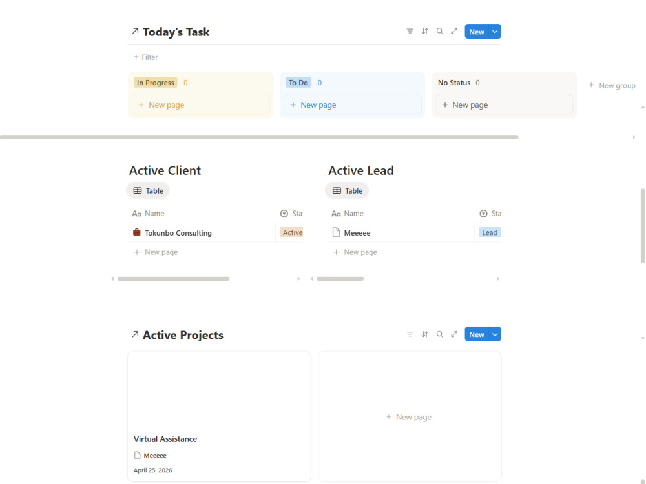Open Today's Task linked database title

(176, 32)
